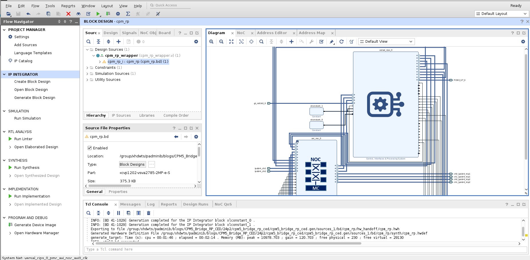Viewport: 530px width, 260px height.
Task: Pin the diagram using the pushpin icon
Action: tap(332, 42)
